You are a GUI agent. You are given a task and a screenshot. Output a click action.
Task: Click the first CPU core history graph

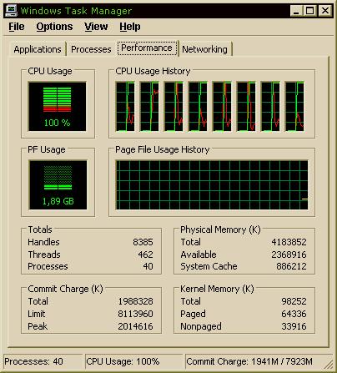coord(125,106)
